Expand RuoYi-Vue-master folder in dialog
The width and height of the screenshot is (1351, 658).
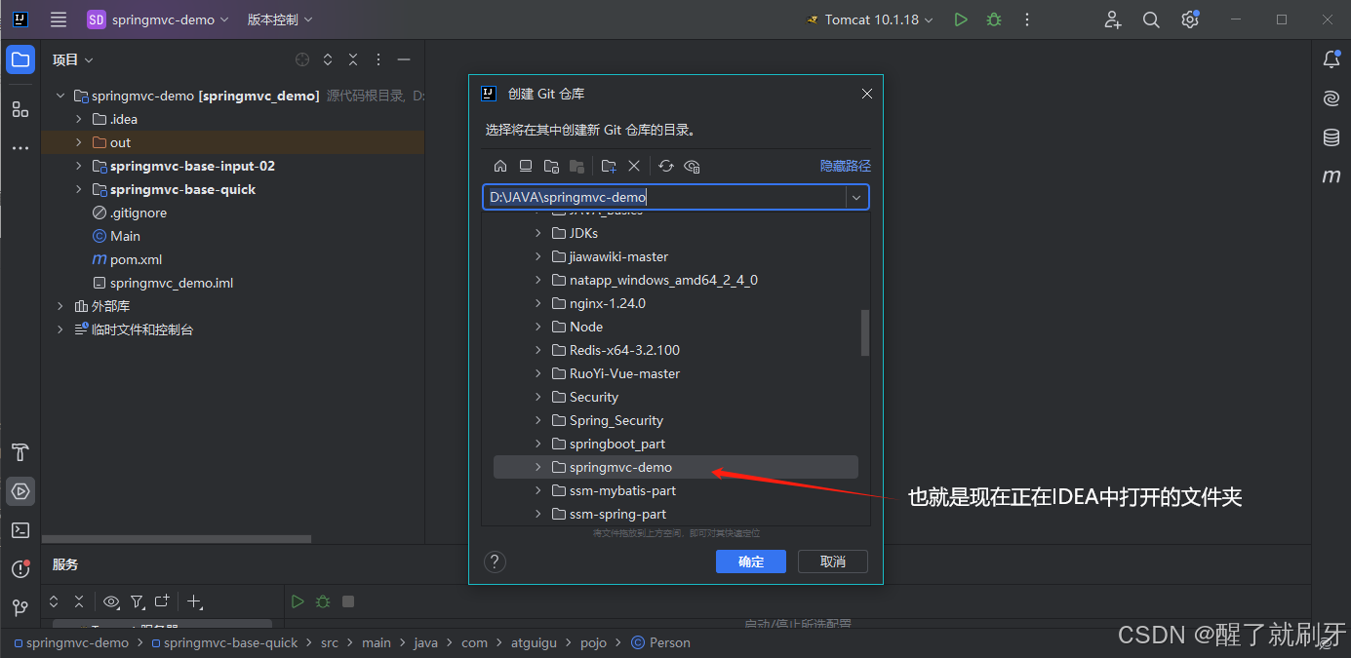537,373
